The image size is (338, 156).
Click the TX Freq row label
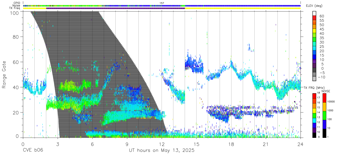15,8
